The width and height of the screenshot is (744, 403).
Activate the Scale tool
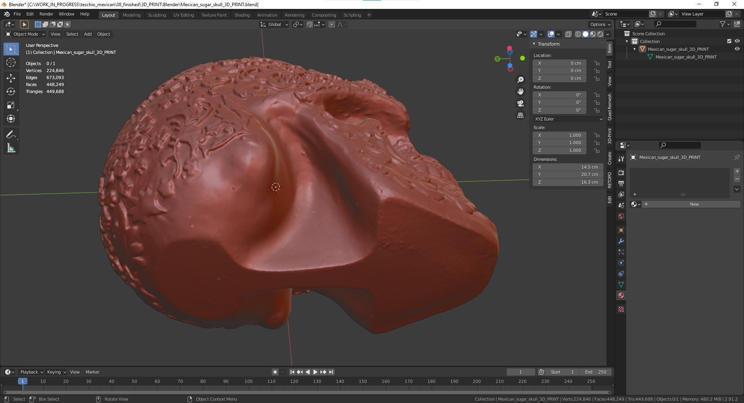click(x=11, y=105)
